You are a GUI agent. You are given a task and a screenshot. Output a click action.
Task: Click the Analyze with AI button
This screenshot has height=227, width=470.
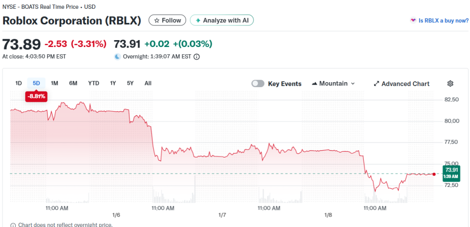click(x=222, y=21)
